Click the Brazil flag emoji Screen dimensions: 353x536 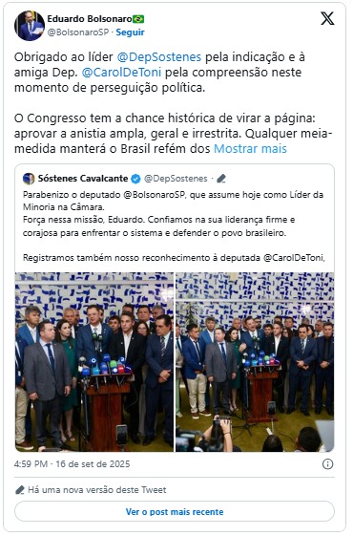click(x=138, y=19)
